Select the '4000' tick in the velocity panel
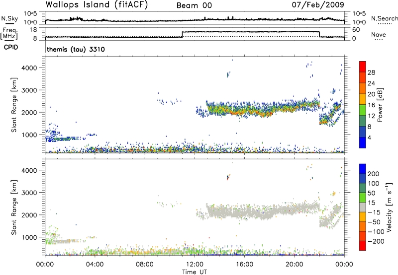This screenshot has height=275, width=398. [29, 170]
